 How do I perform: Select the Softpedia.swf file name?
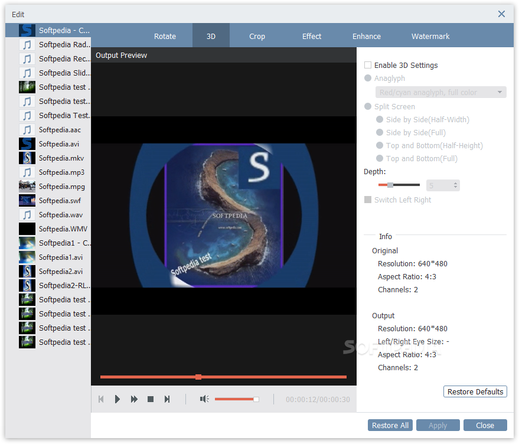60,201
